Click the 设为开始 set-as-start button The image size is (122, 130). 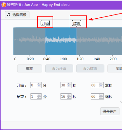tap(59, 69)
